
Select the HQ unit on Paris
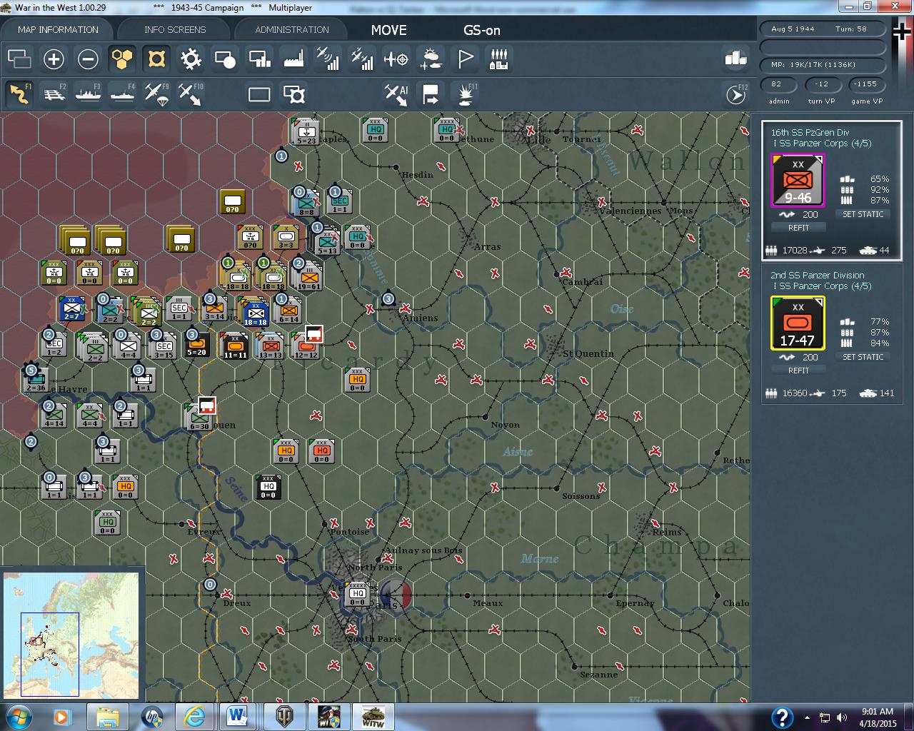tap(358, 594)
